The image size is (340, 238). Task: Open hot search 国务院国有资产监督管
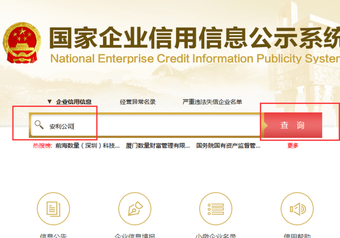click(228, 146)
